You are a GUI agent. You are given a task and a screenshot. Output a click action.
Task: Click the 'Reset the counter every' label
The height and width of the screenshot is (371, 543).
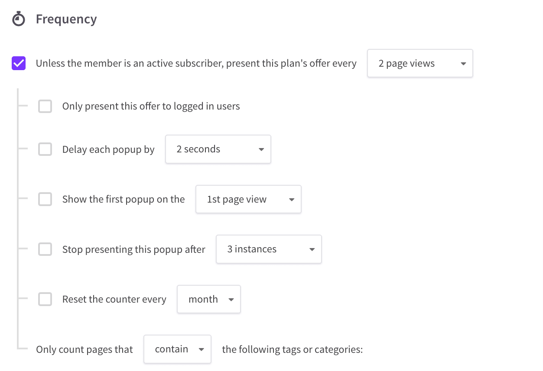(114, 300)
